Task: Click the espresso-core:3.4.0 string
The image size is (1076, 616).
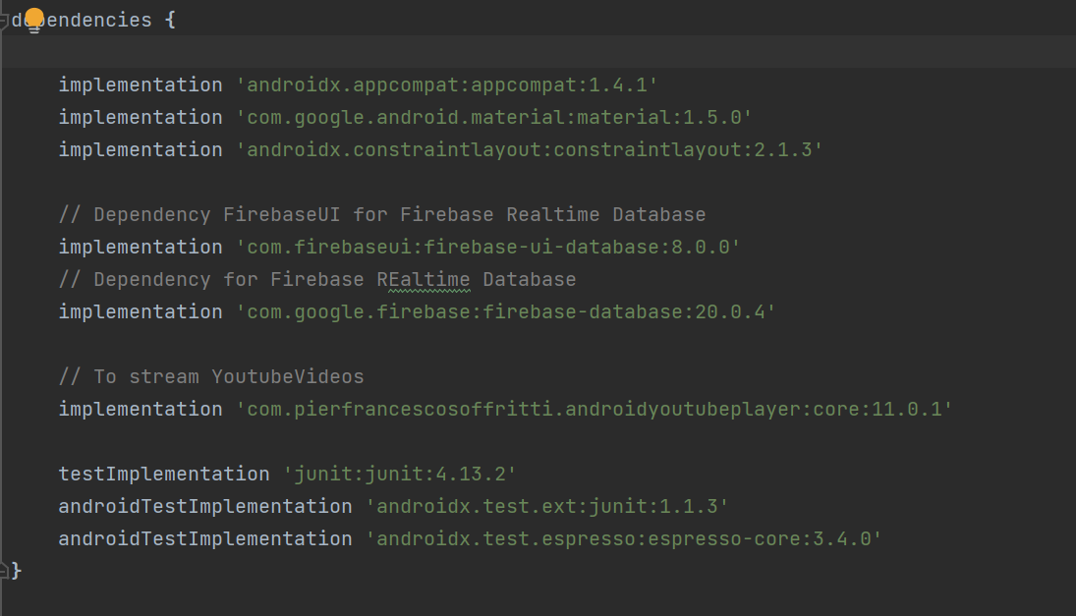Action: tap(624, 538)
